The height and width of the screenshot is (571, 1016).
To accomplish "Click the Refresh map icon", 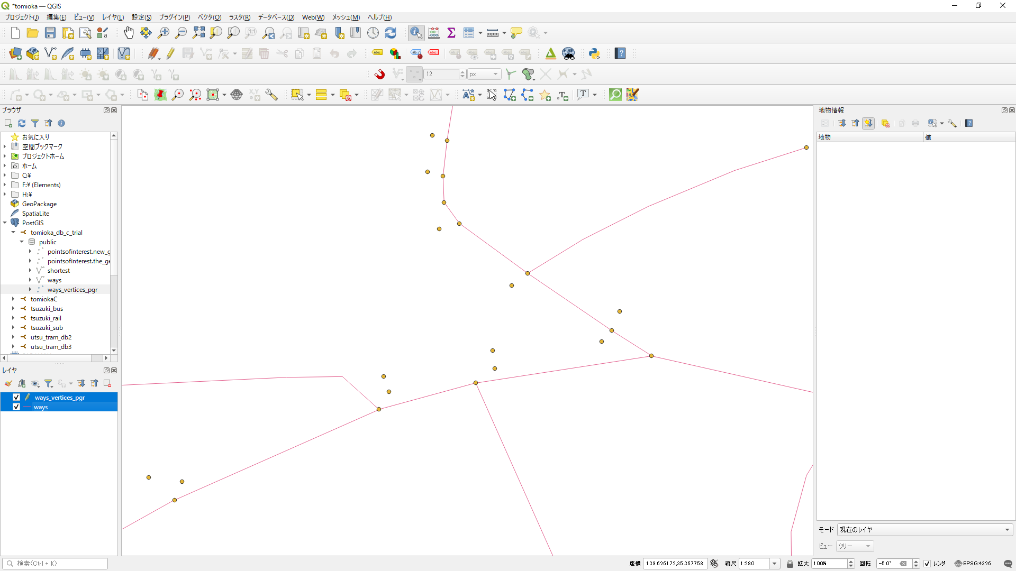I will pos(391,33).
